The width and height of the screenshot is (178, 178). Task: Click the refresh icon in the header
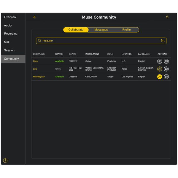coord(167,17)
